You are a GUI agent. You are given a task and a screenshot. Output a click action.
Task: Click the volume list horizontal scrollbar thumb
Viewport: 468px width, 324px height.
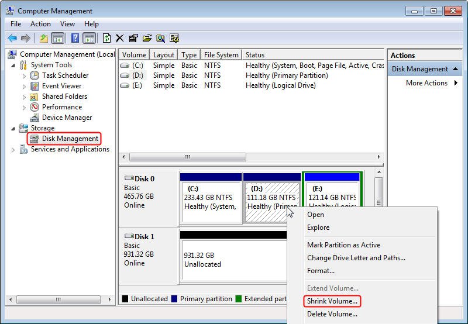click(188, 157)
